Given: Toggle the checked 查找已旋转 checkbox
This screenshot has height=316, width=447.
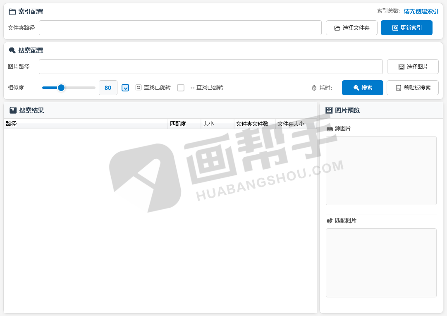Looking at the screenshot, I should tap(125, 88).
